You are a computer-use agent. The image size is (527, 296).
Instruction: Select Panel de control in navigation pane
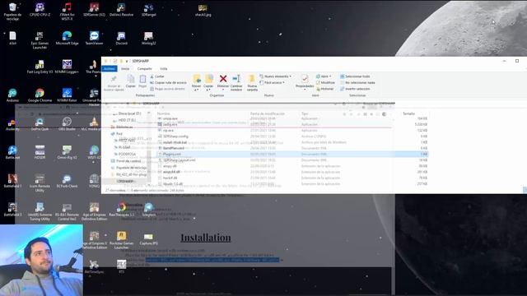pos(128,161)
